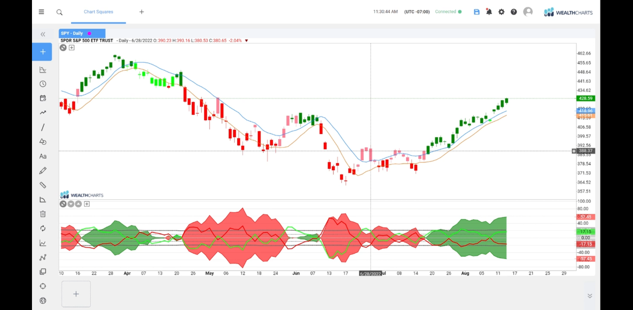Viewport: 633px width, 310px height.
Task: Expand the price pane plus box
Action: [72, 48]
